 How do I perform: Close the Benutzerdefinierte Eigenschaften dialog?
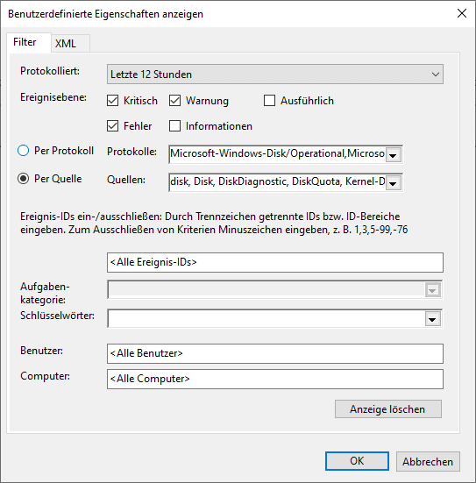pos(461,13)
